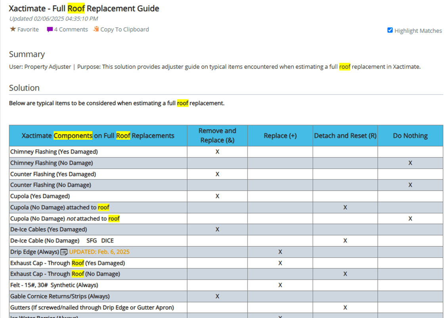446x318 pixels.
Task: Select the Cupola (Yes Damaged) row label
Action: [40, 196]
